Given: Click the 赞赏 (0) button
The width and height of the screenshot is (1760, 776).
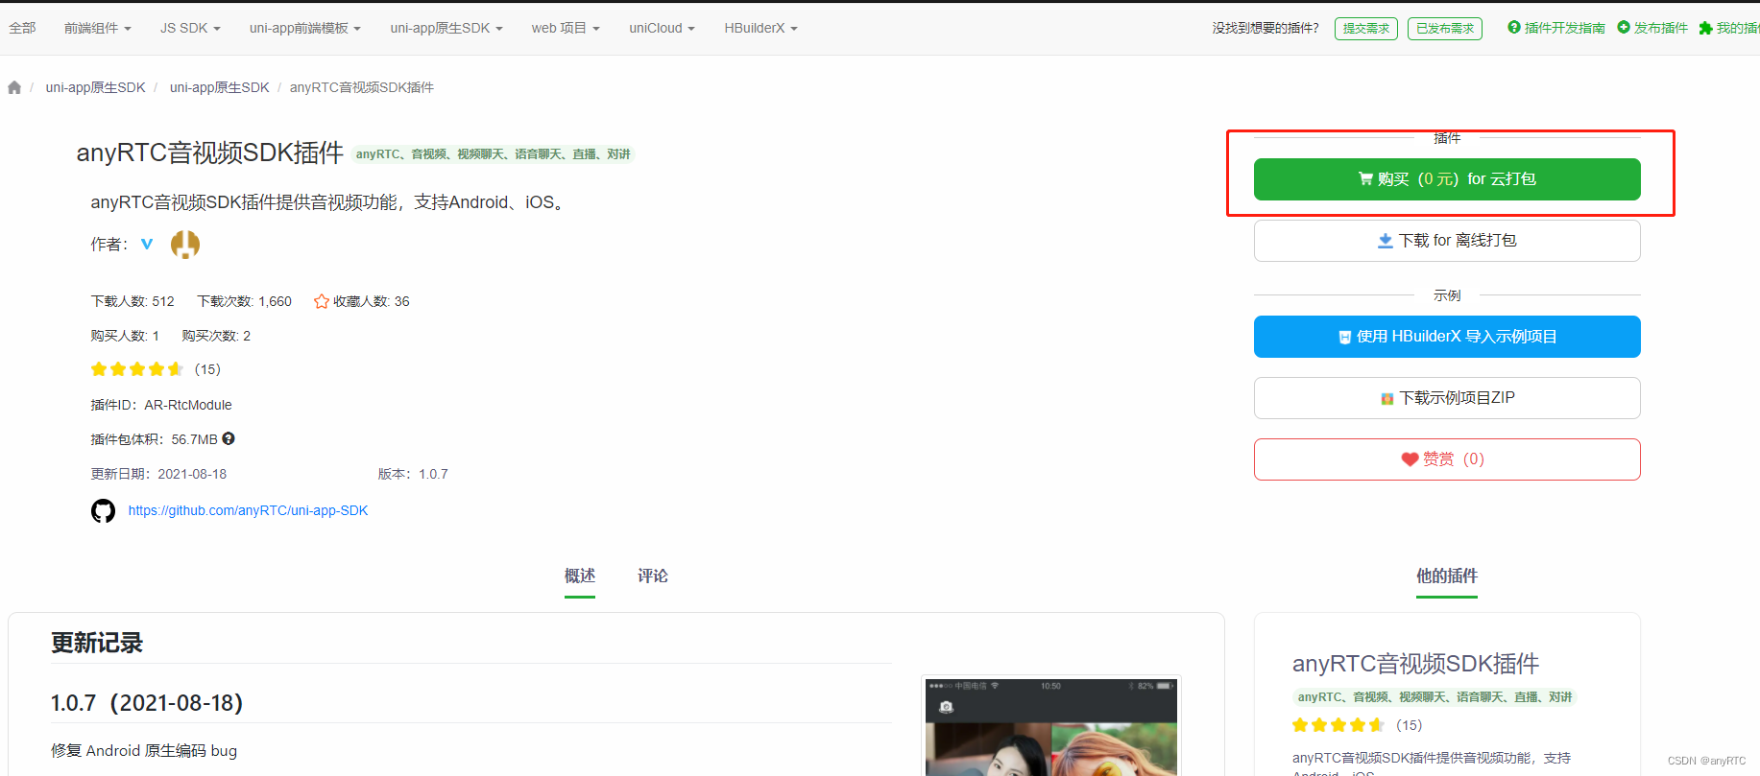Looking at the screenshot, I should click(1447, 459).
